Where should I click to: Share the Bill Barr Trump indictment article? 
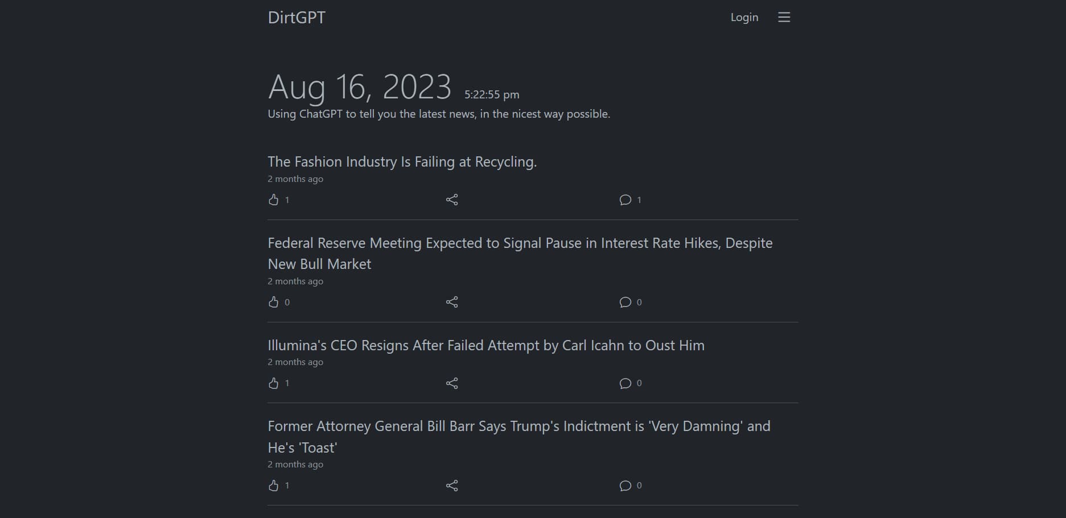(452, 486)
